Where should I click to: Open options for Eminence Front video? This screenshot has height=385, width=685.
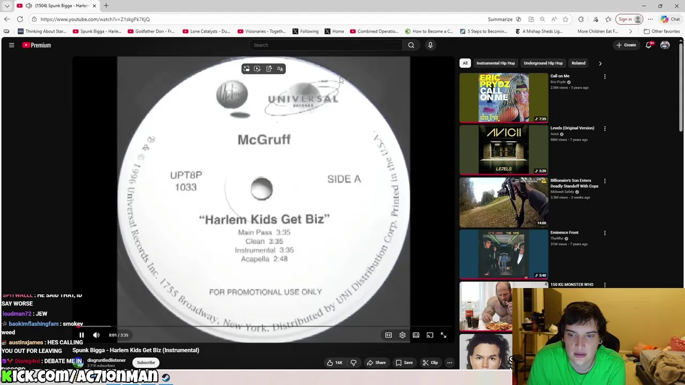pyautogui.click(x=605, y=233)
